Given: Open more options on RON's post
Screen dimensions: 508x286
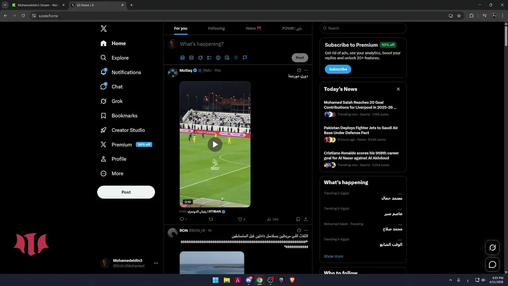Looking at the screenshot, I should click(306, 230).
